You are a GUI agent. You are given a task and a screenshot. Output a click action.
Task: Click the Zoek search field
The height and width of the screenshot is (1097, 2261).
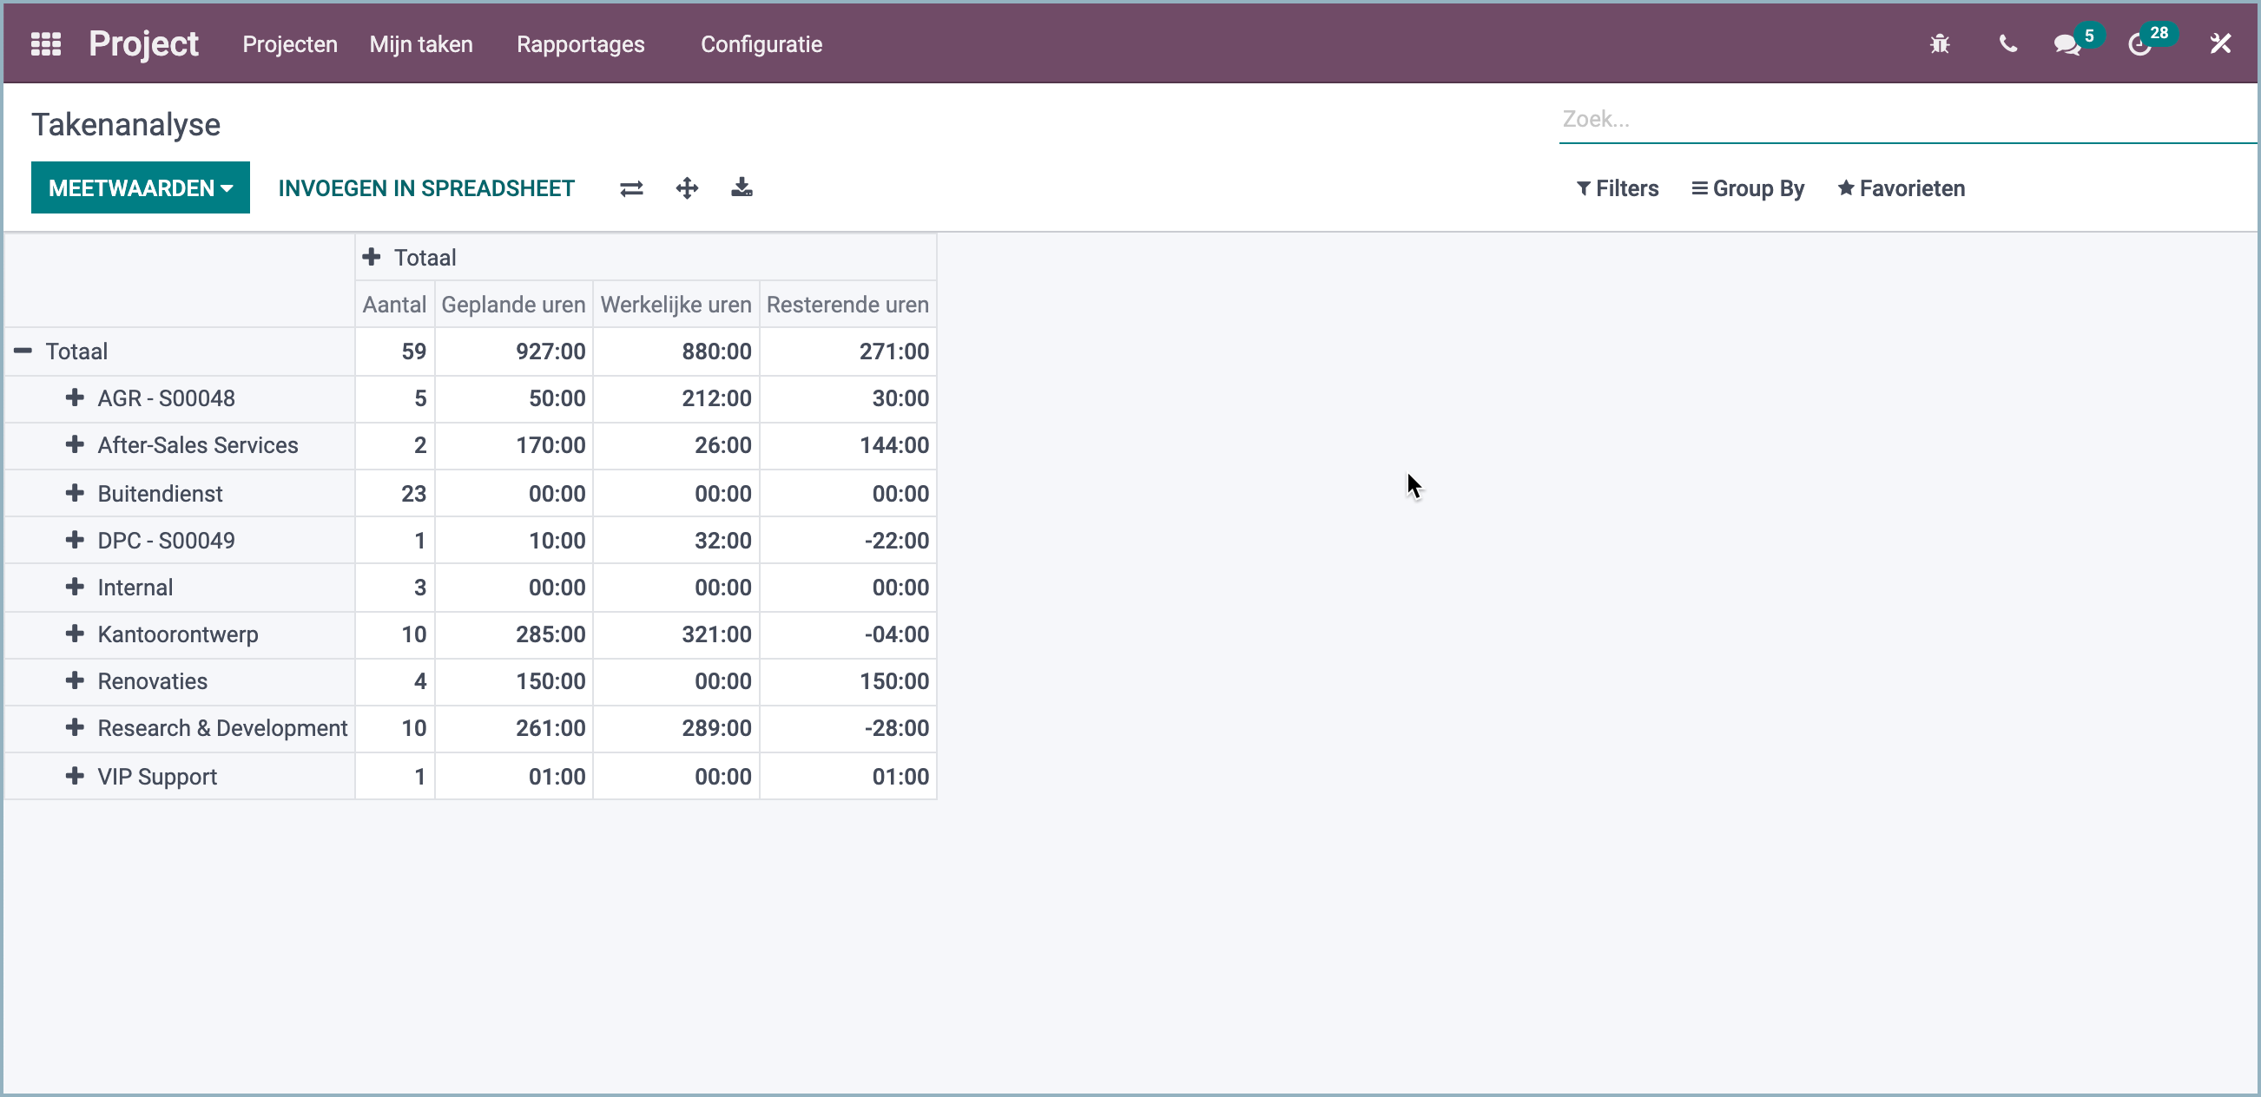(x=1843, y=119)
